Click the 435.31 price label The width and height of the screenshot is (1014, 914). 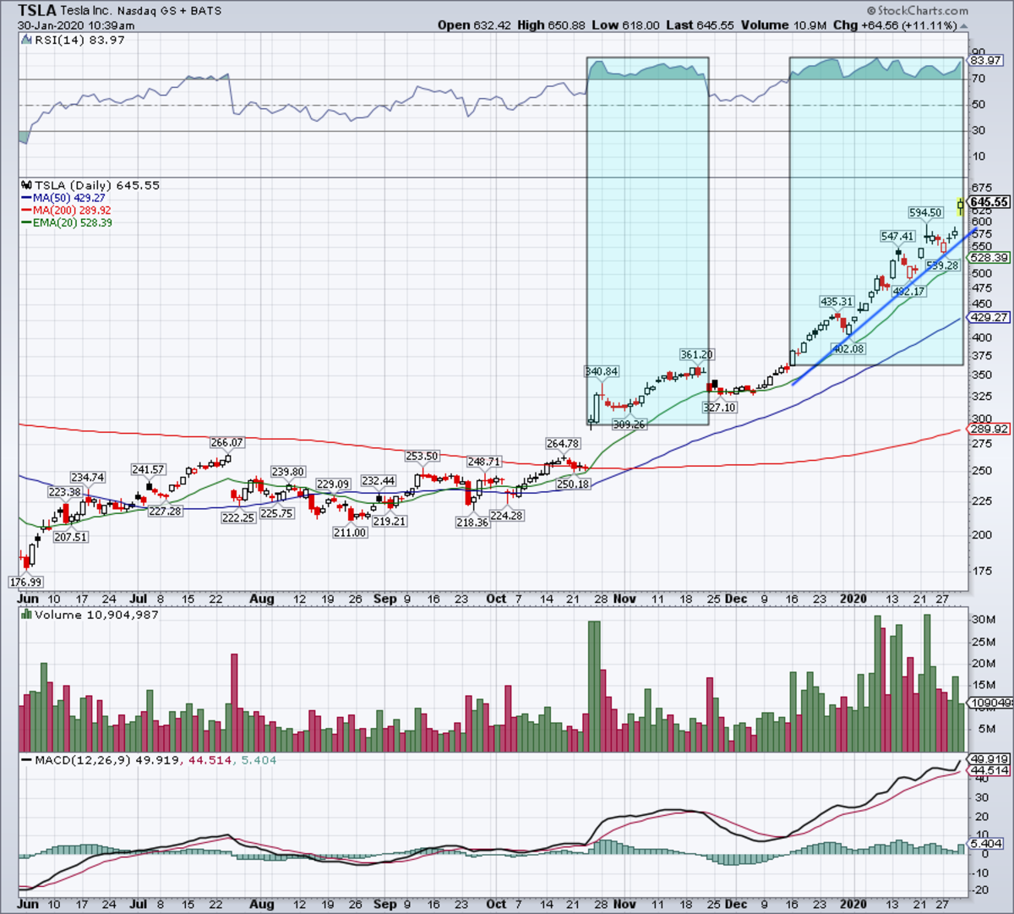(x=837, y=302)
